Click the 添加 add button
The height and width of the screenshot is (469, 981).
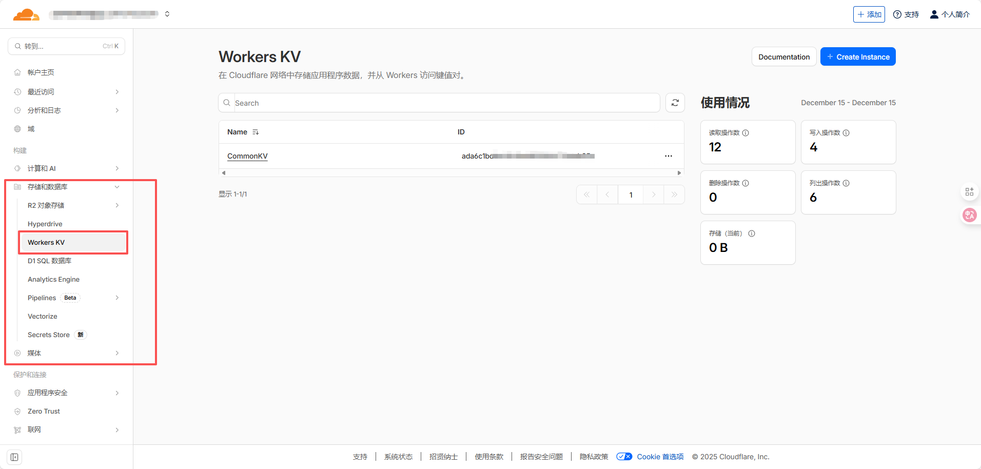(869, 14)
